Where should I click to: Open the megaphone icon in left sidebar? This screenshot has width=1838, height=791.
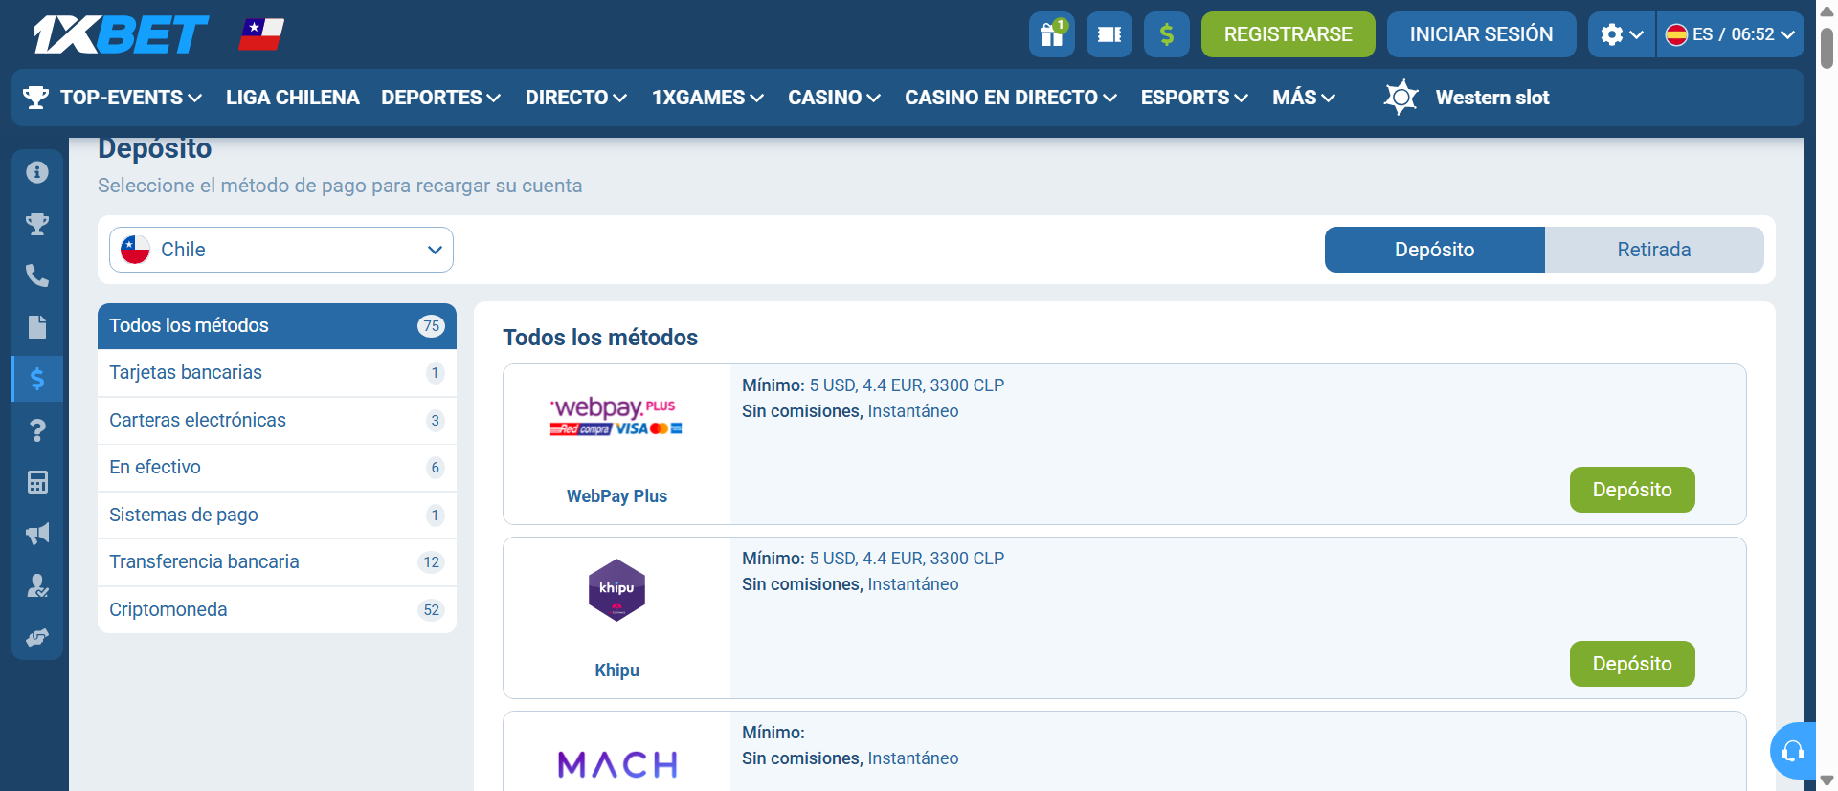point(37,534)
